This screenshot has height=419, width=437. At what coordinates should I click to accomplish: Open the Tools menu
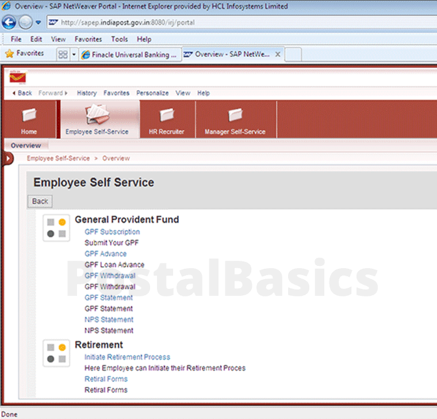[120, 39]
